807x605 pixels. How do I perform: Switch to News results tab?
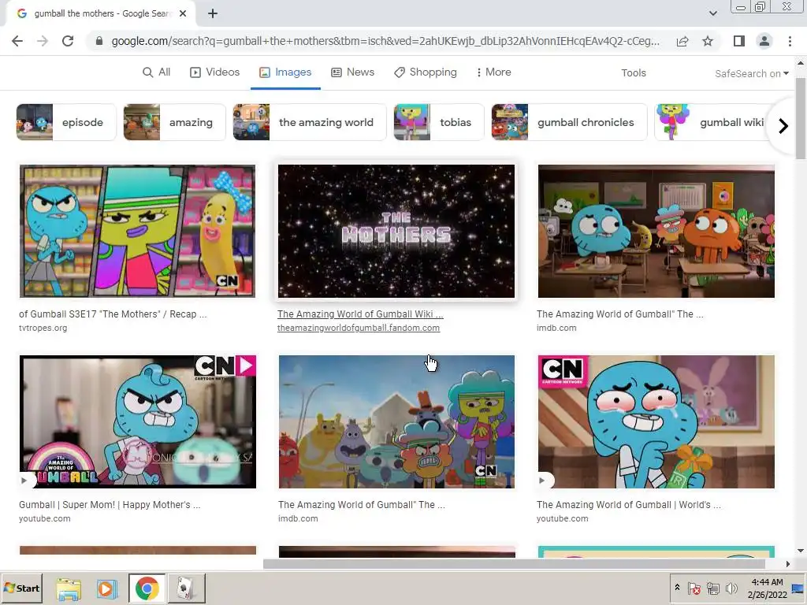click(352, 72)
